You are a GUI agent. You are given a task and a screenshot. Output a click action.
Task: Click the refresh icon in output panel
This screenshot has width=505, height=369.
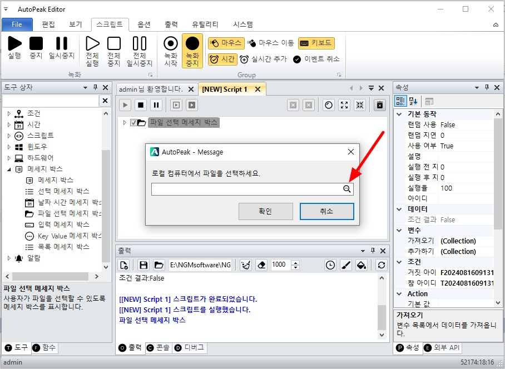pyautogui.click(x=382, y=265)
